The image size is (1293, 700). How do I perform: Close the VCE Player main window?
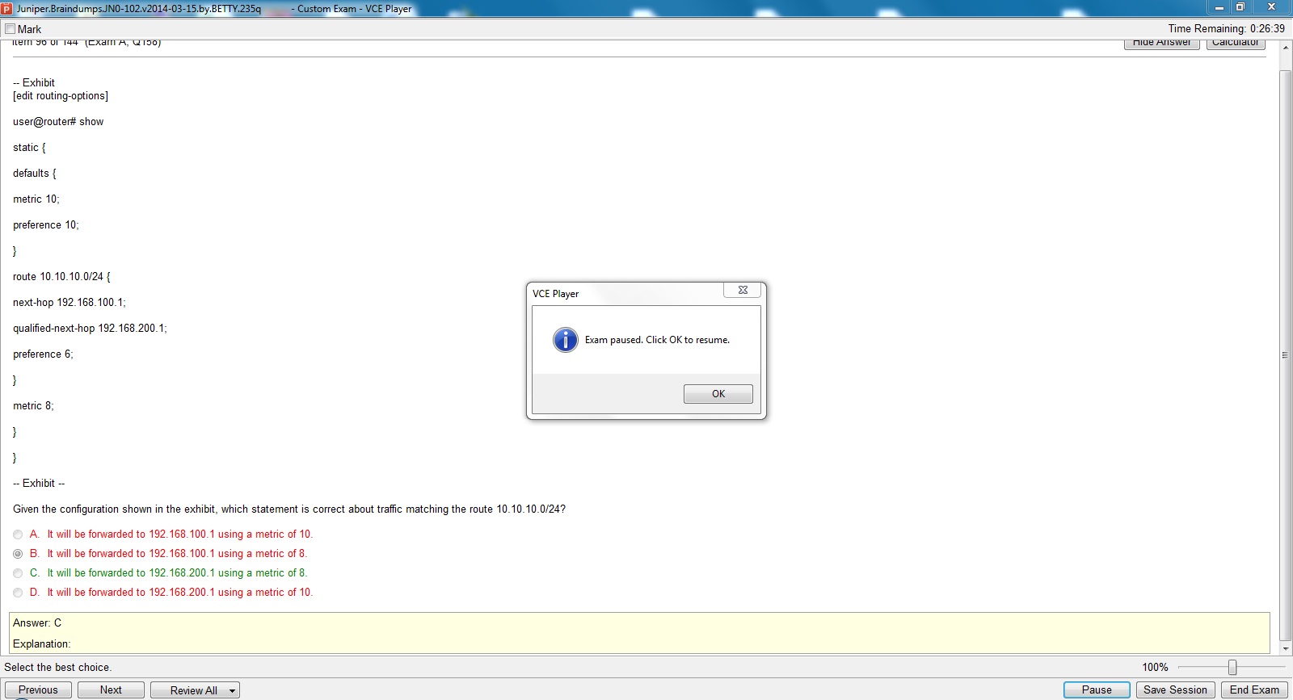[1271, 7]
